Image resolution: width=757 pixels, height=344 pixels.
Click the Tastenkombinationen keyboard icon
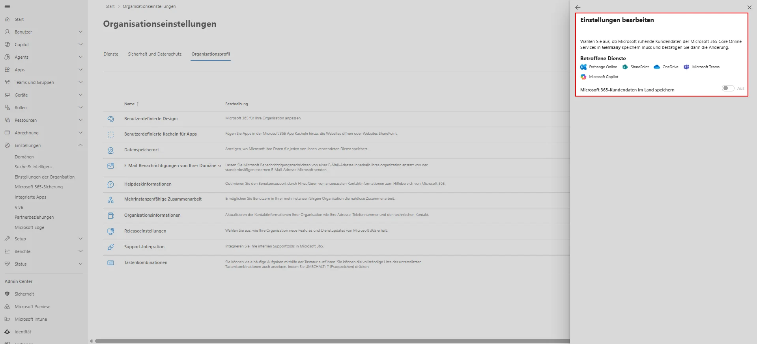[110, 263]
